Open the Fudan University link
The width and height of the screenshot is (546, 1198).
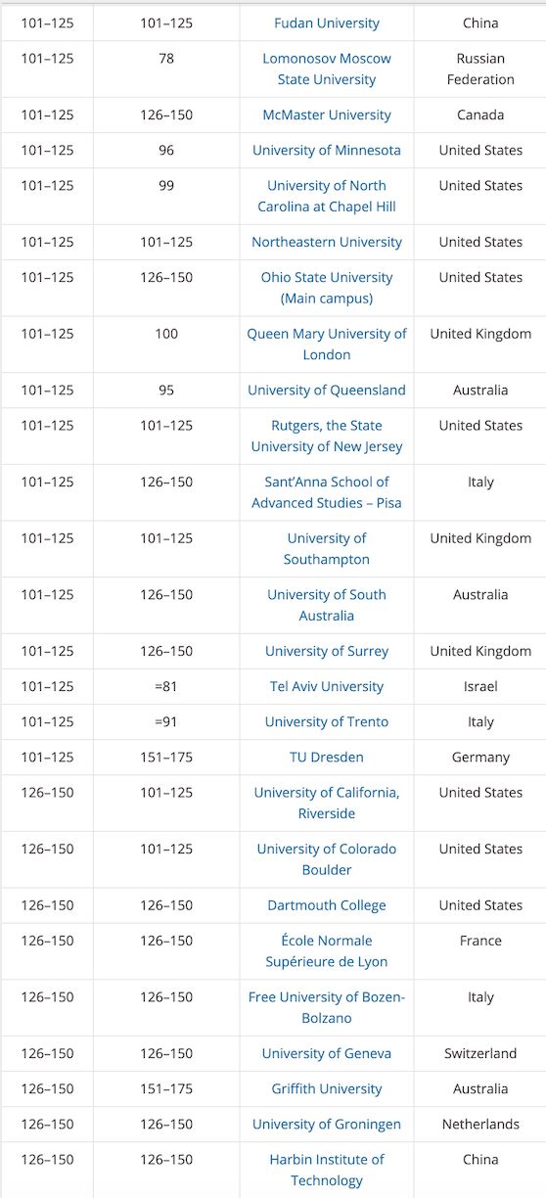(x=327, y=23)
